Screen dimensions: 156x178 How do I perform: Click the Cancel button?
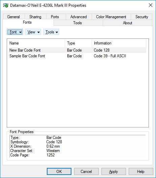click(x=86, y=171)
